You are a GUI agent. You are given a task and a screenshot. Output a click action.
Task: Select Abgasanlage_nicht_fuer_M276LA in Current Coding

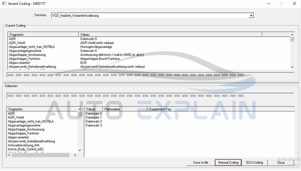[x=32, y=47]
